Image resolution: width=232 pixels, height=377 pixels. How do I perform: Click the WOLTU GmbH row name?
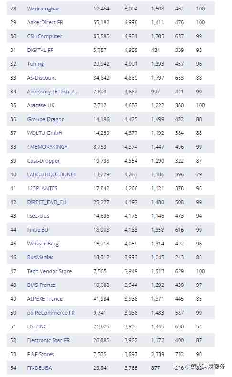44,133
